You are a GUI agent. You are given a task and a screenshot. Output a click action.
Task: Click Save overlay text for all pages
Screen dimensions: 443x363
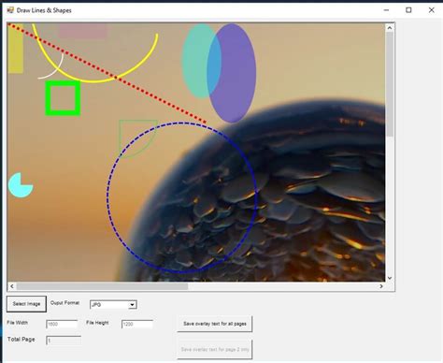[215, 324]
